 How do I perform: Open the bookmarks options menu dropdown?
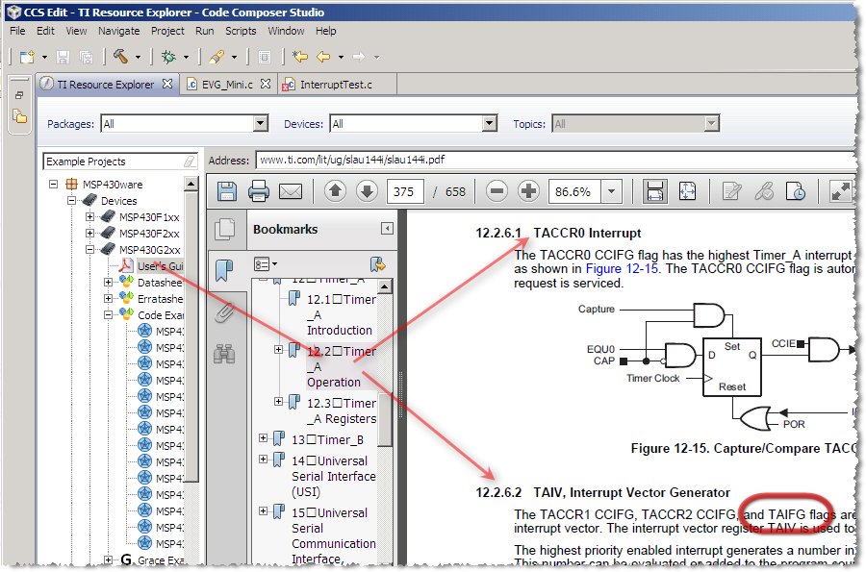pos(266,264)
